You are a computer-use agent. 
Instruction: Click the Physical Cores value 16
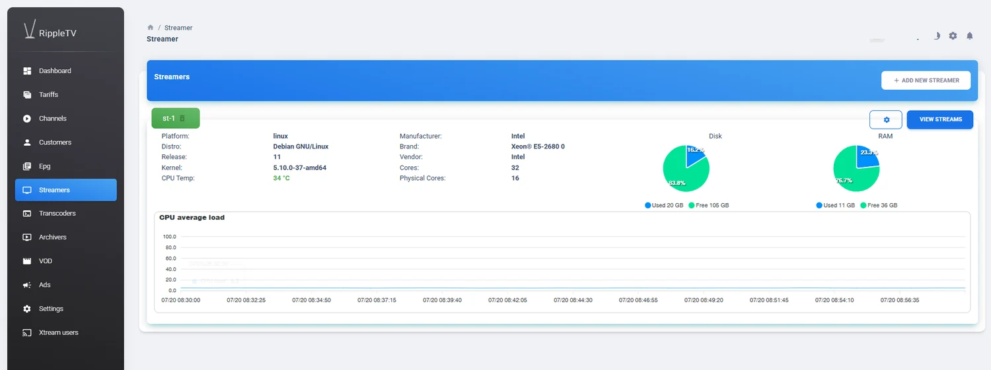tap(515, 178)
